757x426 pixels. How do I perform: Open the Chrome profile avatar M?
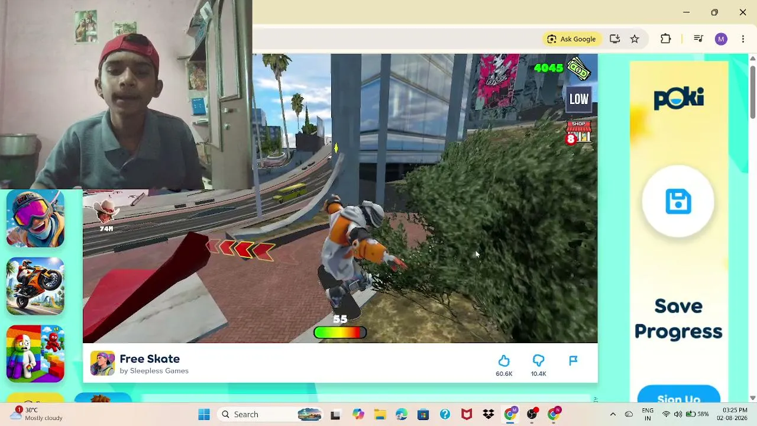click(x=721, y=39)
